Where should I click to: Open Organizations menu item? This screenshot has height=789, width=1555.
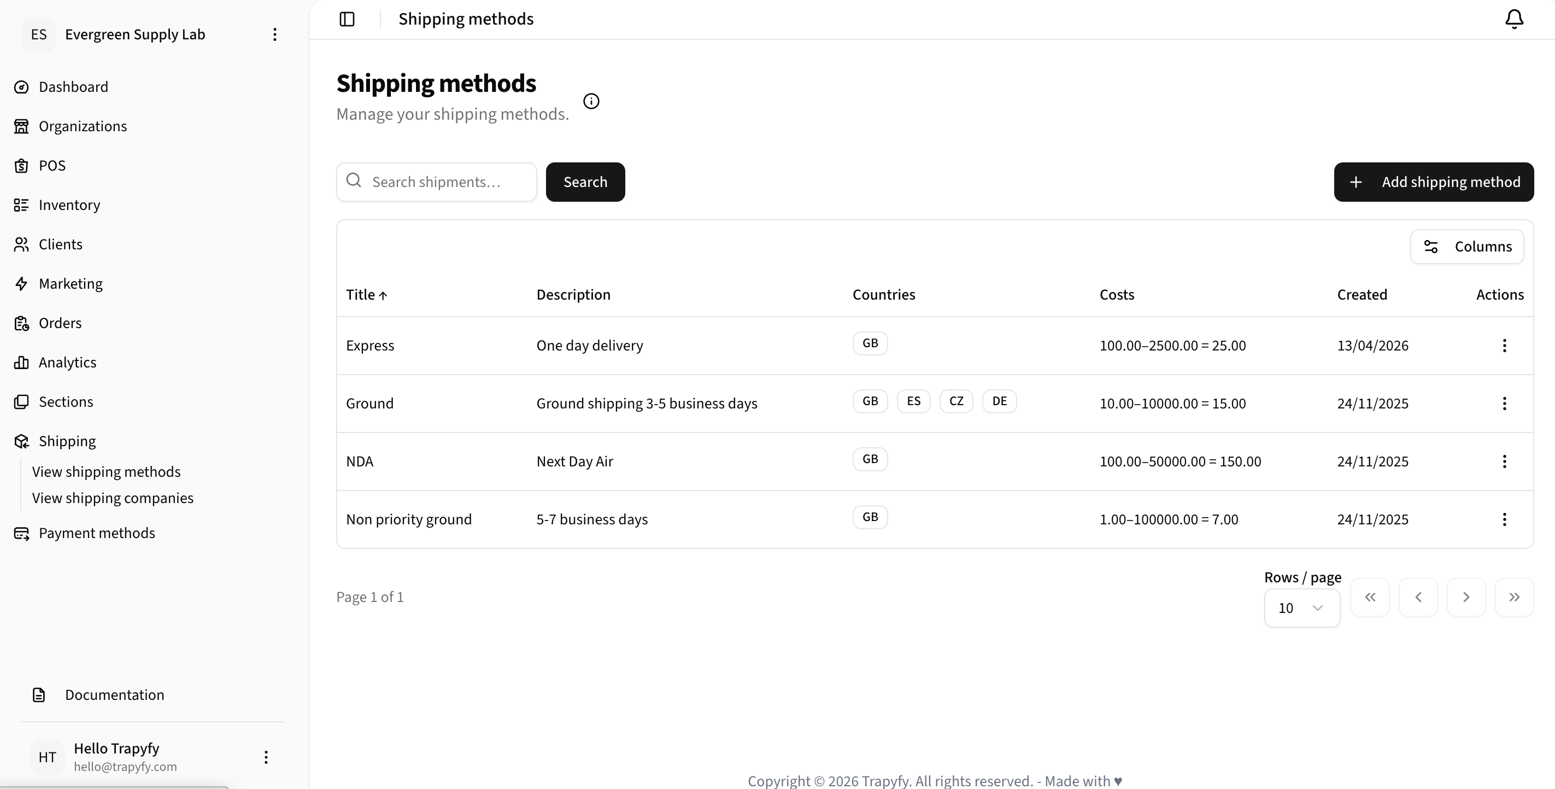pyautogui.click(x=83, y=126)
